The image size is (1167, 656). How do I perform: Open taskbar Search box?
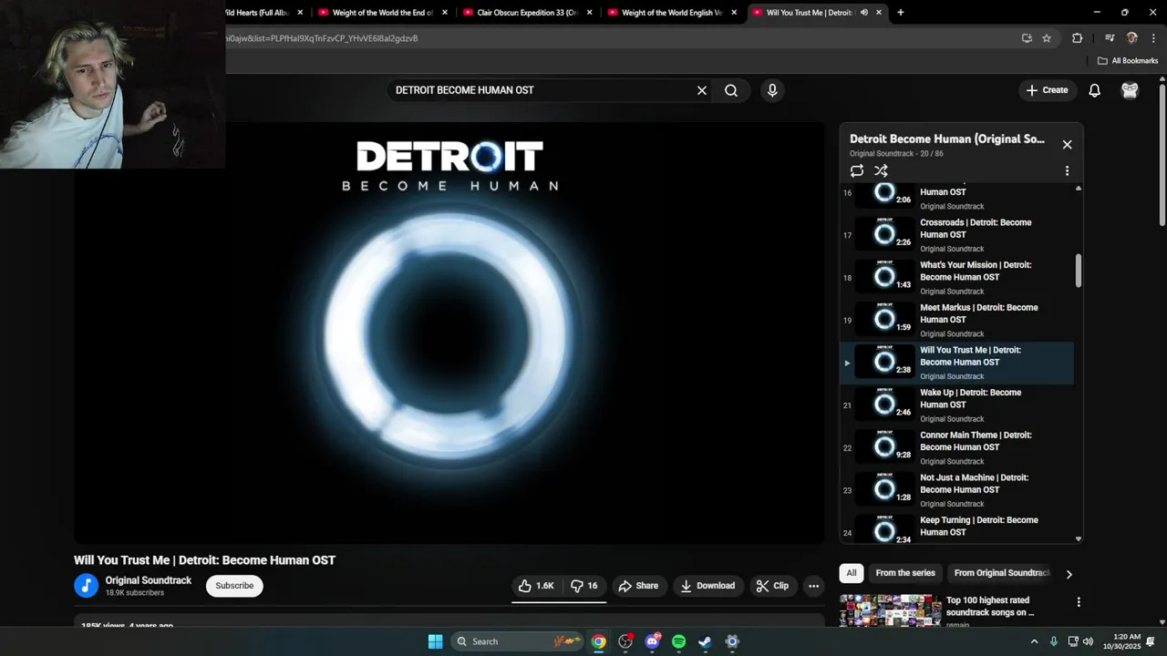(518, 641)
